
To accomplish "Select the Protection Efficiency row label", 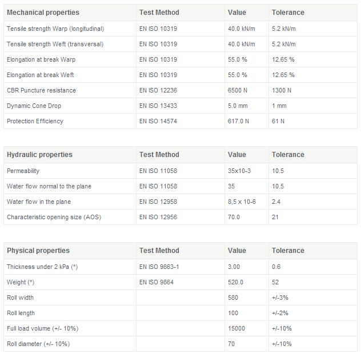I will coord(35,121).
